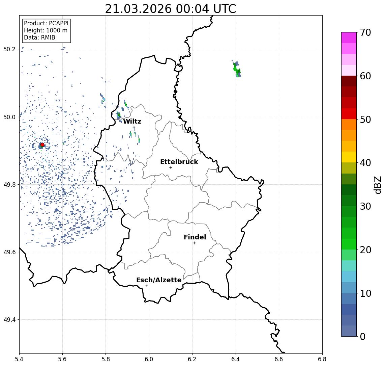This screenshot has width=386, height=366.
Task: Click the longitude 6.4 axis label
Action: tap(236, 359)
